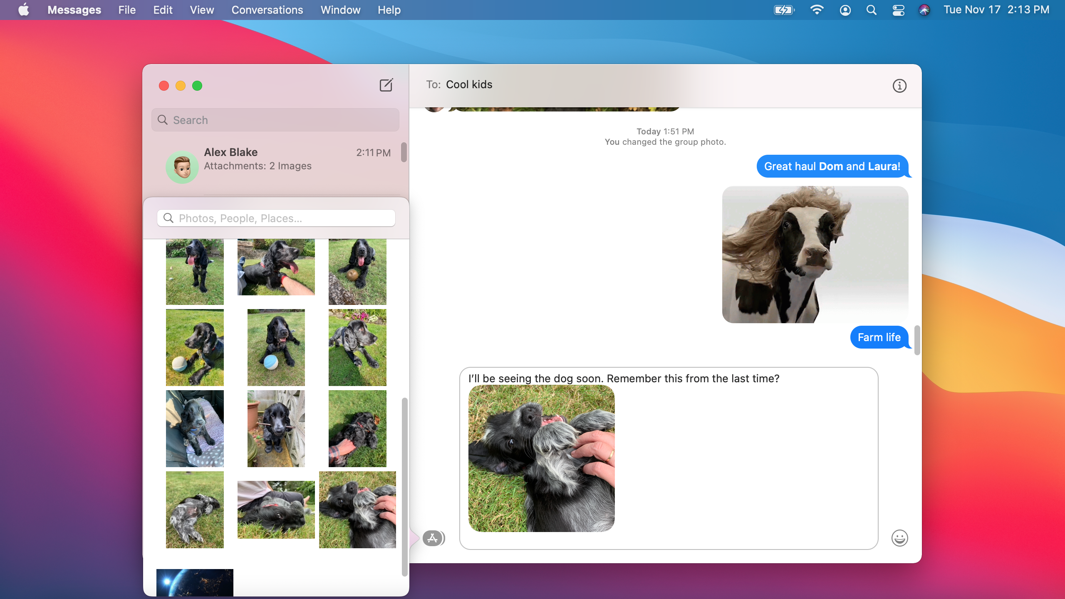Click the compose new message icon
This screenshot has width=1065, height=599.
(386, 85)
